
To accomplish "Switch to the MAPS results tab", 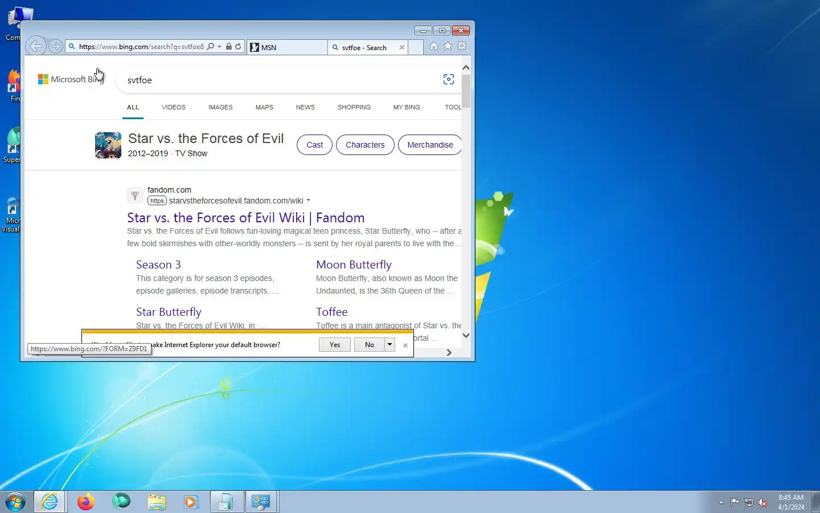I will [264, 107].
